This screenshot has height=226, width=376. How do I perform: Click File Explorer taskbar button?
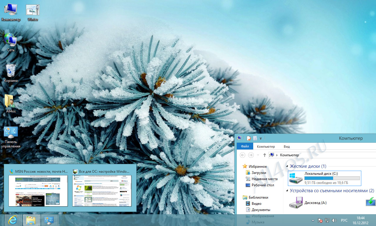click(x=31, y=220)
